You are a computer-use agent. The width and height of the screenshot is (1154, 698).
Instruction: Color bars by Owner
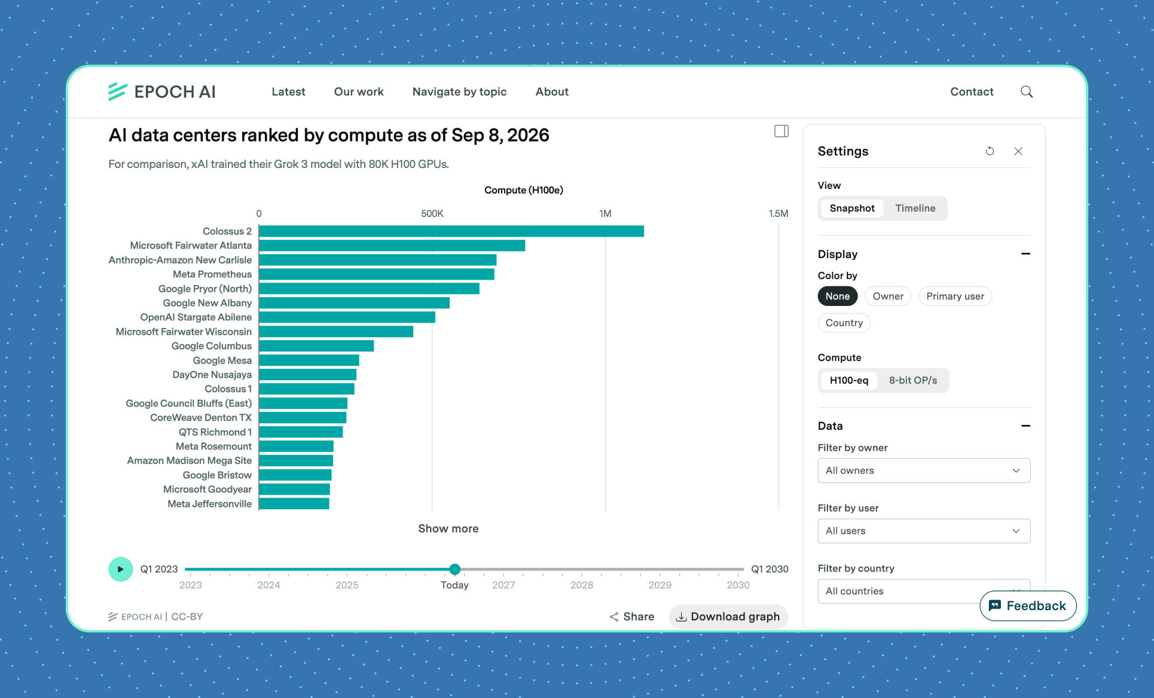coord(887,296)
